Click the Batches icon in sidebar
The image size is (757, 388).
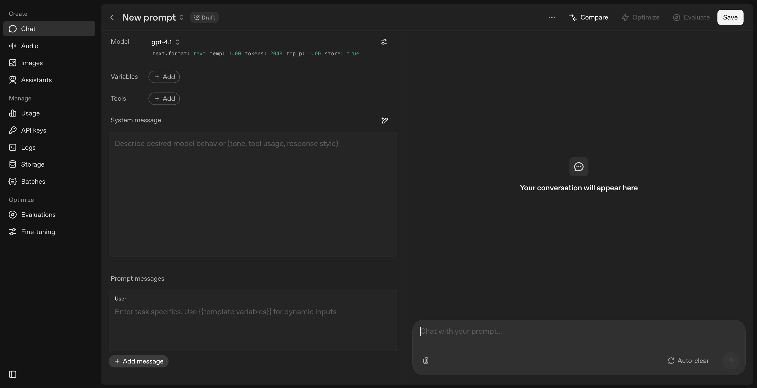coord(13,181)
